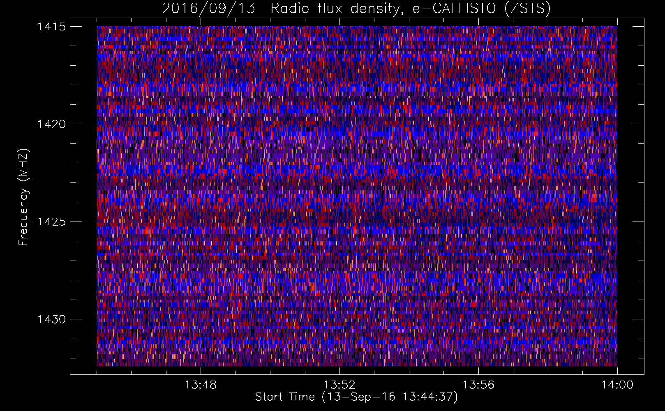665x411 pixels.
Task: Click the 13:56 time tick label
Action: click(478, 385)
